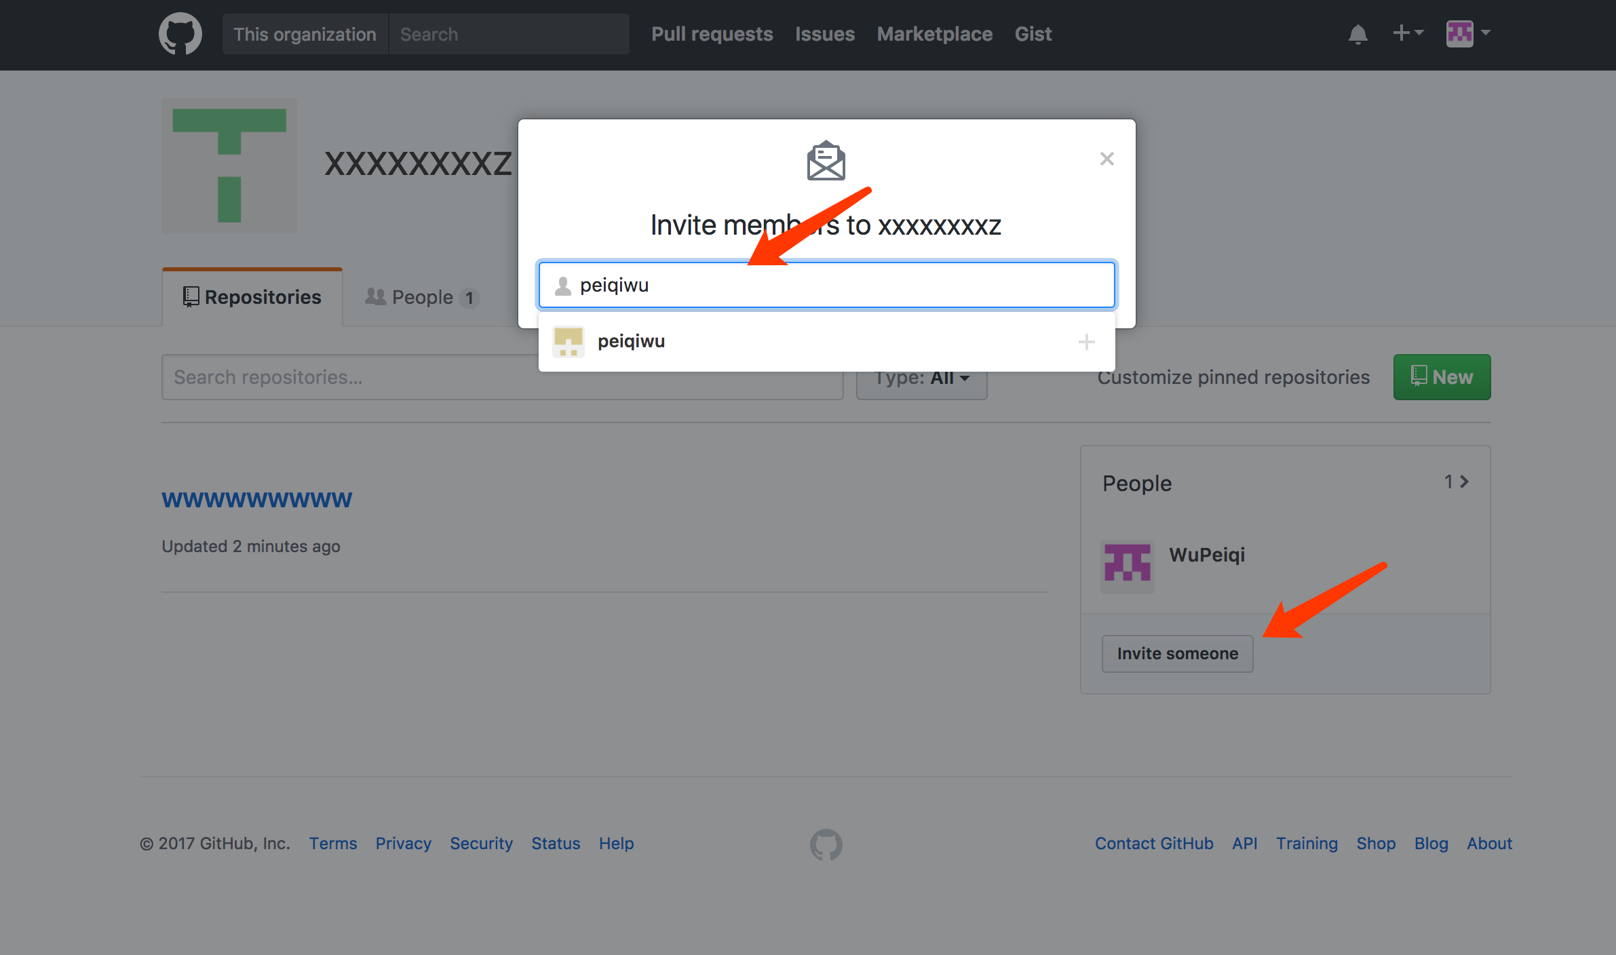Click the organization T avatar image
This screenshot has height=955, width=1616.
pos(229,165)
